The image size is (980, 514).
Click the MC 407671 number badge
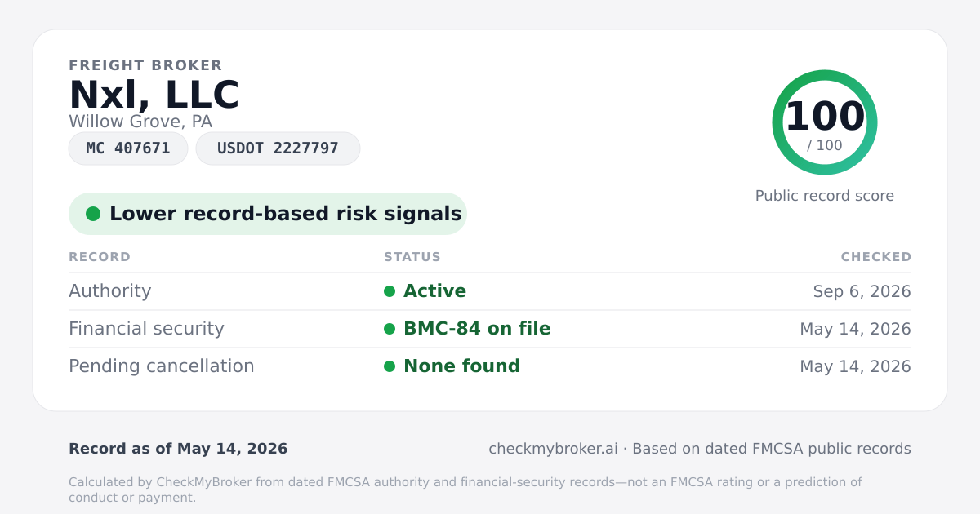click(128, 148)
